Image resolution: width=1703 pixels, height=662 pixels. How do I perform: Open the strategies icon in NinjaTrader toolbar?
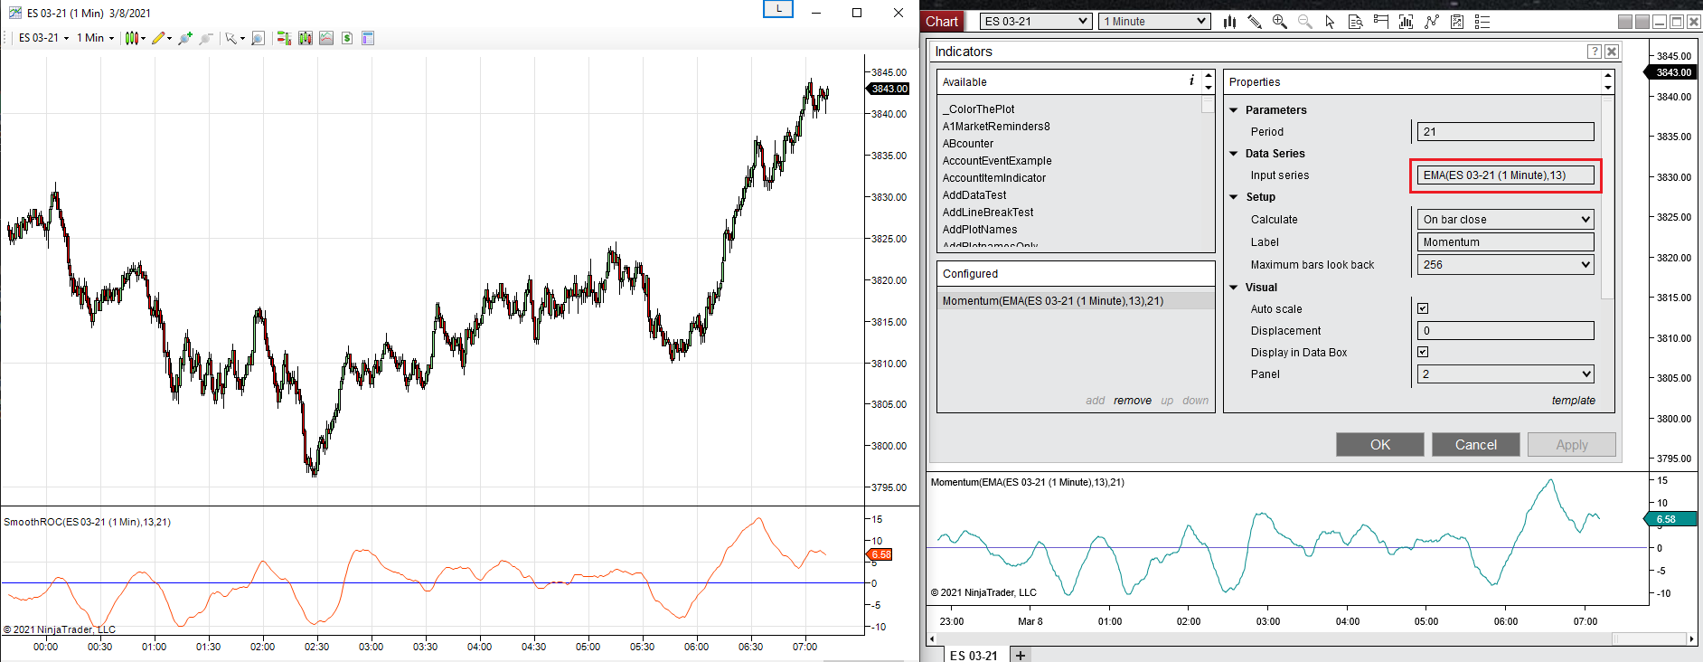(1457, 22)
